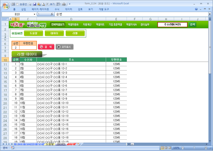The height and width of the screenshot is (151, 213).
Task: Toggle the 보기 checkbox in quick access toolbar
Action: coord(48,4)
